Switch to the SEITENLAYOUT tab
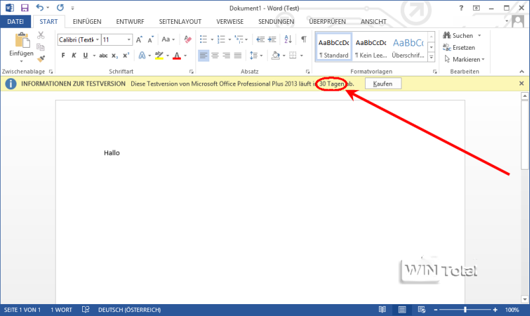This screenshot has width=530, height=316. coord(180,22)
